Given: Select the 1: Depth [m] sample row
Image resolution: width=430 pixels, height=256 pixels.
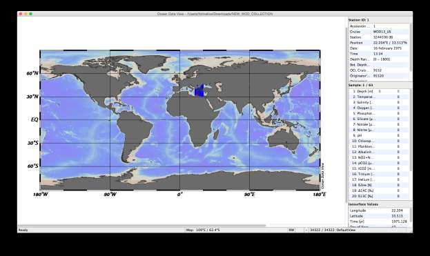Looking at the screenshot, I should pyautogui.click(x=379, y=91).
